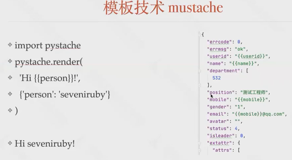Click the slide title 模板技术 mustache

click(x=163, y=8)
